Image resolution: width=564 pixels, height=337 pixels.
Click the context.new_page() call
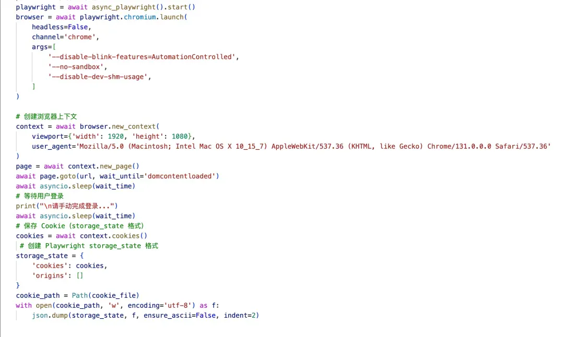[103, 166]
